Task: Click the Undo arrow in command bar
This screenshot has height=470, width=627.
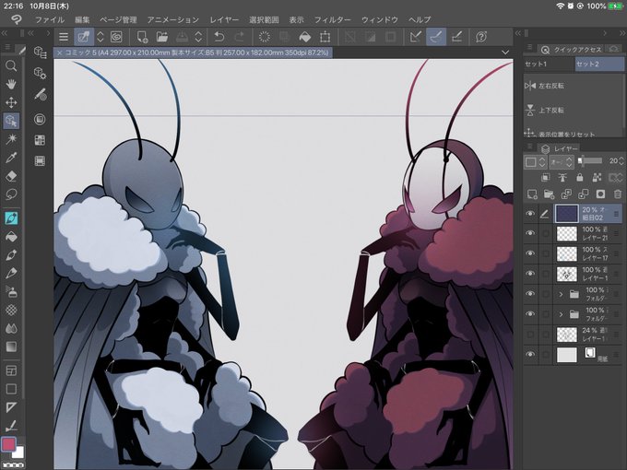Action: [219, 37]
